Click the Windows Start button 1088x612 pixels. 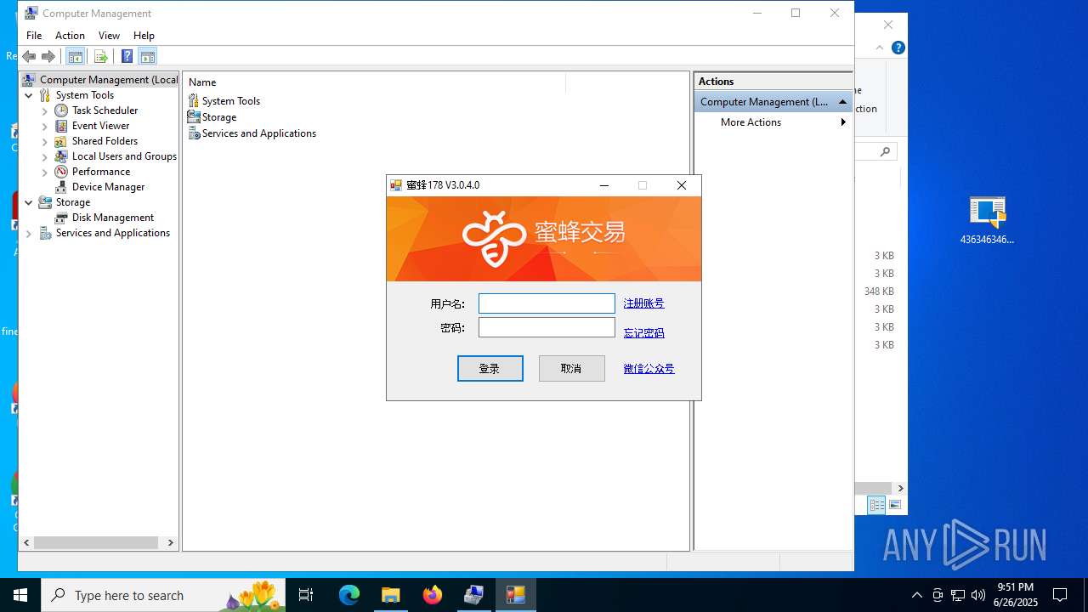point(20,595)
